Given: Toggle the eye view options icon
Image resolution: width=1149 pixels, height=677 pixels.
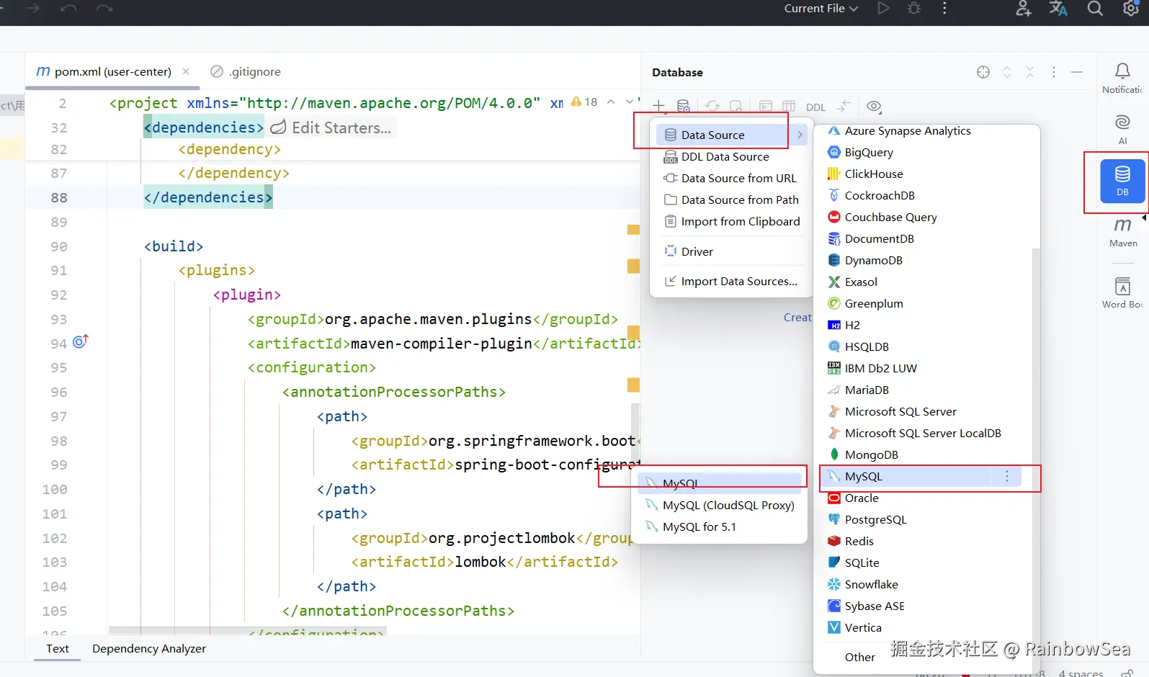Looking at the screenshot, I should (874, 107).
